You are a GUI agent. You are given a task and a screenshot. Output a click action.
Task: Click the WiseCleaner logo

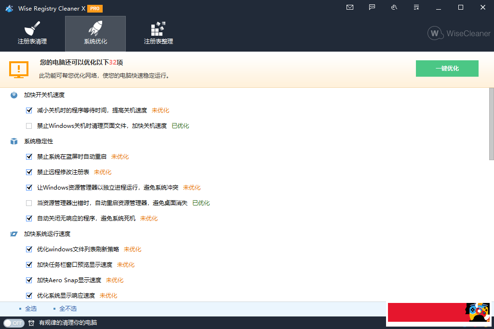coord(458,33)
